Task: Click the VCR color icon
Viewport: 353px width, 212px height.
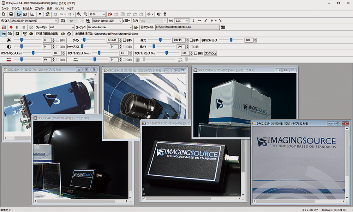Action: pyautogui.click(x=48, y=14)
